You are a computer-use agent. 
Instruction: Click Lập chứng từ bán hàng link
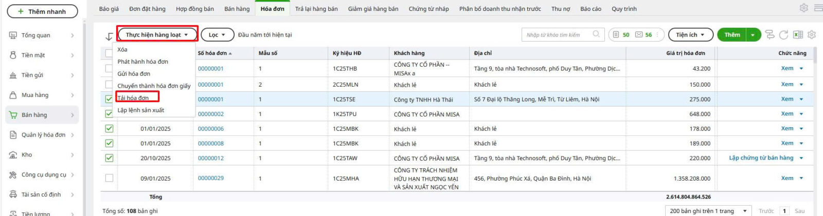(x=761, y=158)
